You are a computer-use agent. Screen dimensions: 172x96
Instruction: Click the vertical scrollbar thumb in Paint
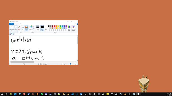(x=77, y=40)
